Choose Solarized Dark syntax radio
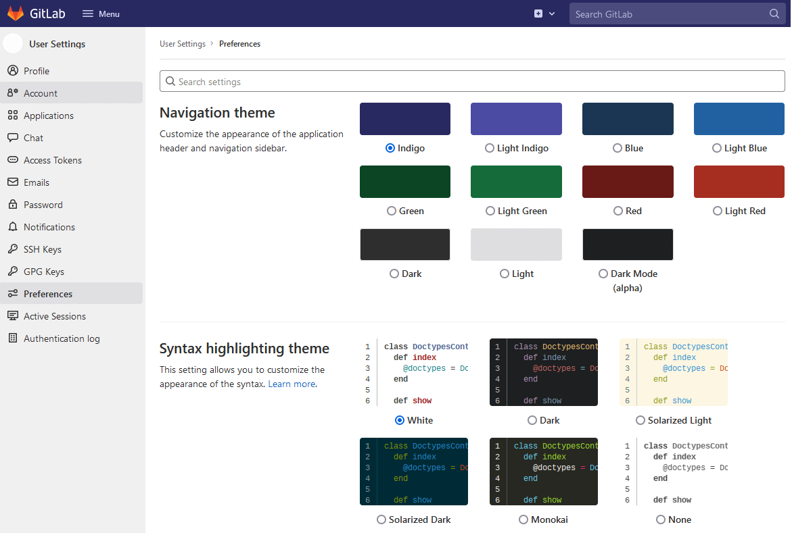The width and height of the screenshot is (792, 533). 381,520
